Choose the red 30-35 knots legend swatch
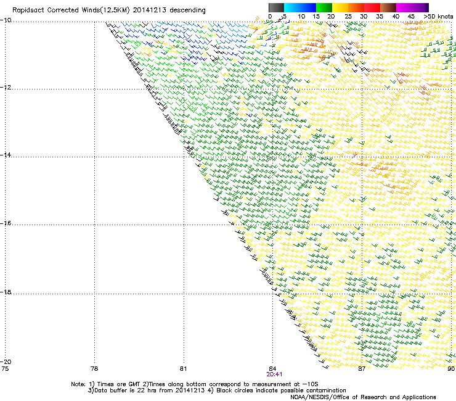The width and height of the screenshot is (456, 401). [372, 7]
